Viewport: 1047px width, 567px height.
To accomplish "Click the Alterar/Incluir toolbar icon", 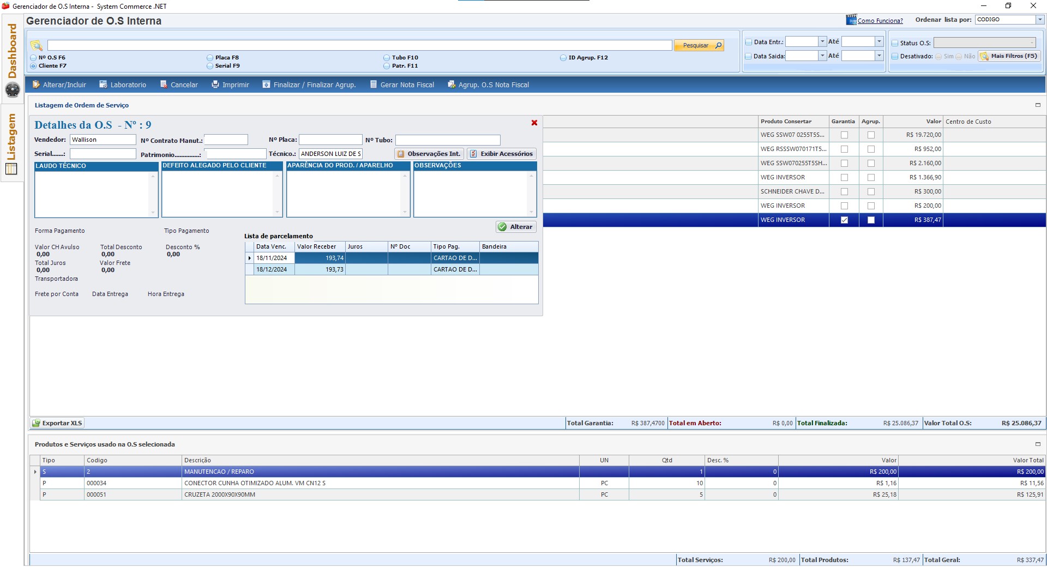I will [36, 85].
